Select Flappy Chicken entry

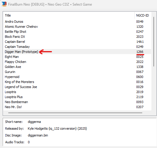pos(78,62)
